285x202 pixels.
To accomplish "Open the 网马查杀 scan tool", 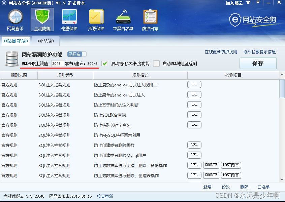I will [x=15, y=20].
